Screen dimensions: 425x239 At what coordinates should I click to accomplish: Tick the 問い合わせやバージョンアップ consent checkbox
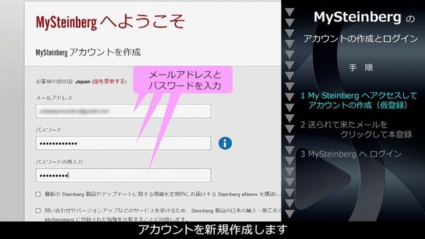coord(38,210)
